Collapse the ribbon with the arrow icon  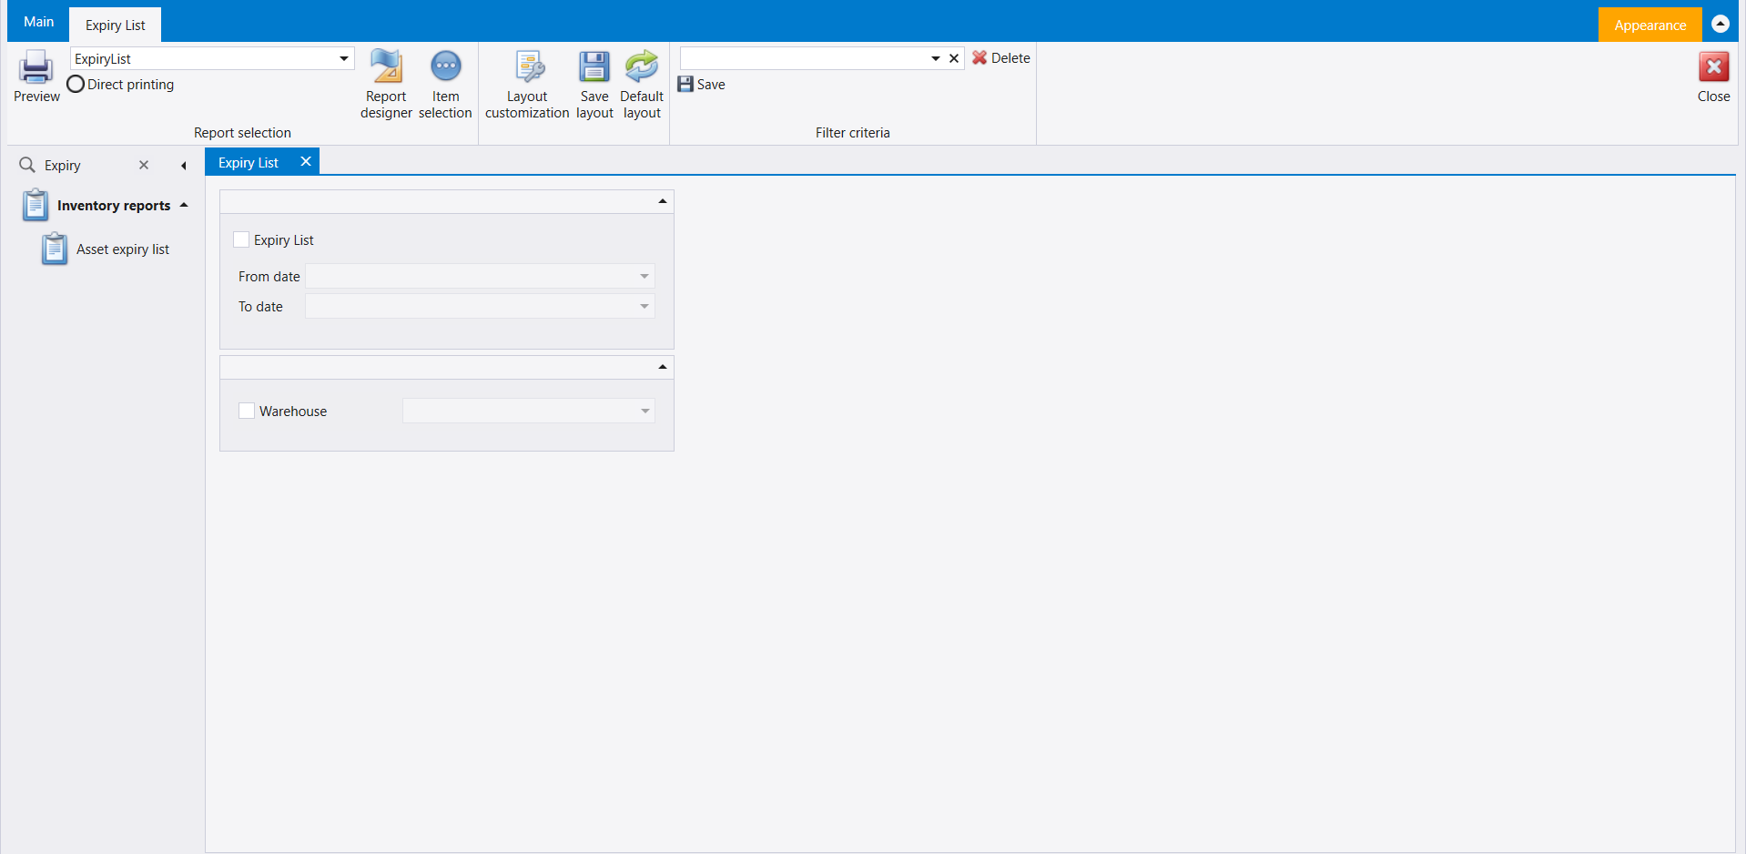point(1721,24)
